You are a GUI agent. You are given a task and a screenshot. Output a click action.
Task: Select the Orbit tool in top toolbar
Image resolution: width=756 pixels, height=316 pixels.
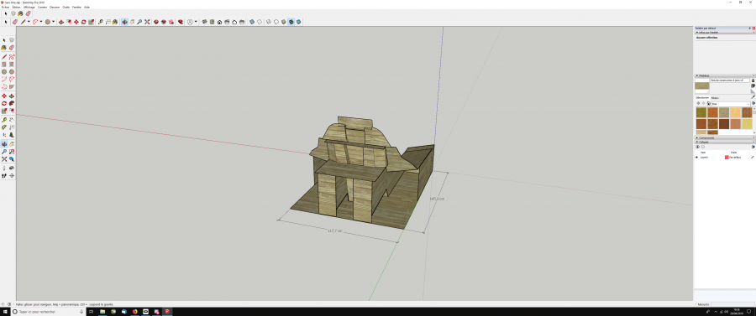point(124,22)
